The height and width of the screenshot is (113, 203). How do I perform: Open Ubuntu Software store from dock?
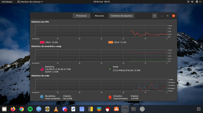click(x=116, y=109)
